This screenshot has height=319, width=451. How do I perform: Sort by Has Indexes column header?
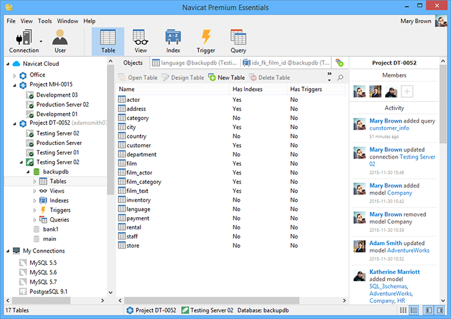(258, 89)
